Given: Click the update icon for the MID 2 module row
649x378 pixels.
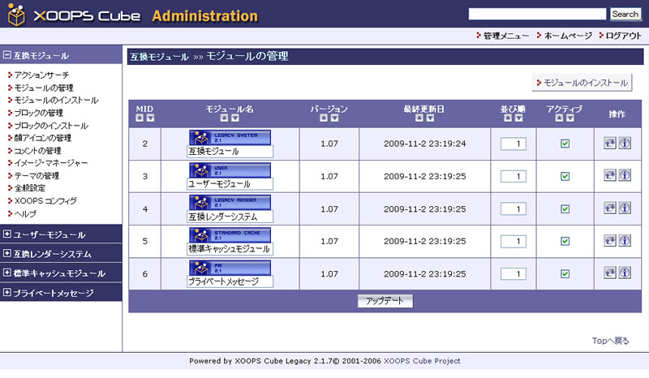Looking at the screenshot, I should coord(610,144).
